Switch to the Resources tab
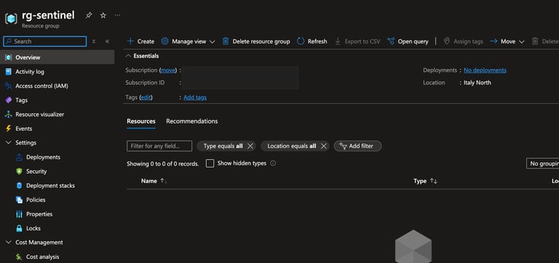 [141, 121]
